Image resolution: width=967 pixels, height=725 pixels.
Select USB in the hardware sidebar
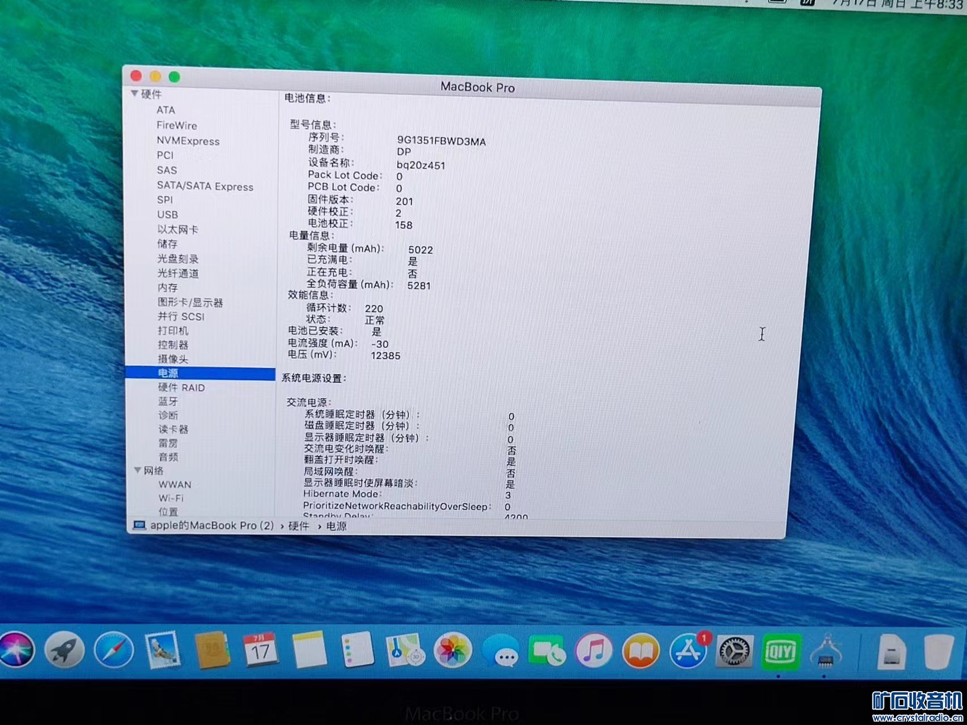click(167, 215)
